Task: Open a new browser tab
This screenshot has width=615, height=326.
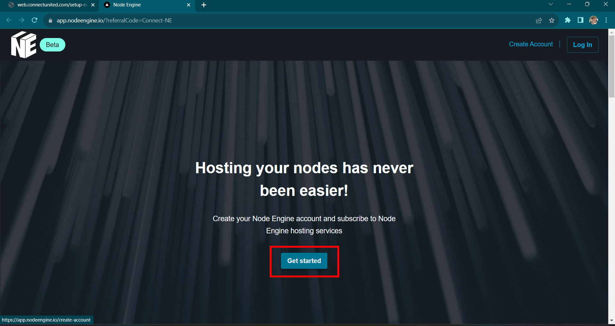Action: click(x=204, y=5)
